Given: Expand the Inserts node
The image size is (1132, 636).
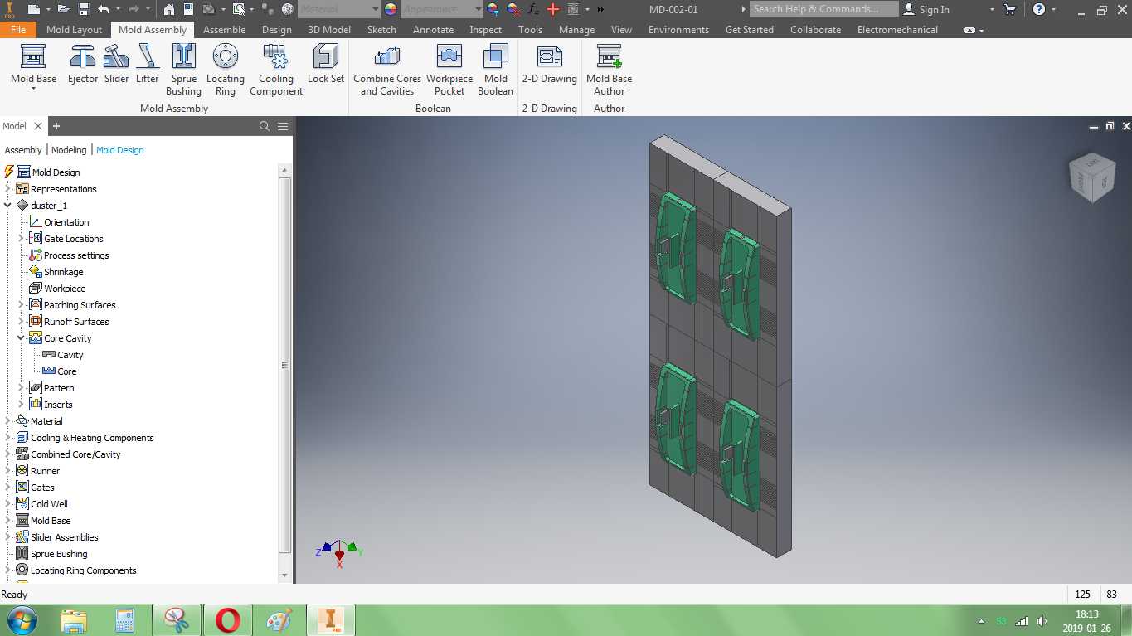Looking at the screenshot, I should pos(22,405).
